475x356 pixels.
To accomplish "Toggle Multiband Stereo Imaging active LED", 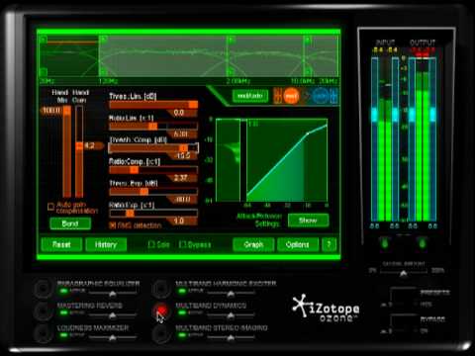I will (181, 335).
